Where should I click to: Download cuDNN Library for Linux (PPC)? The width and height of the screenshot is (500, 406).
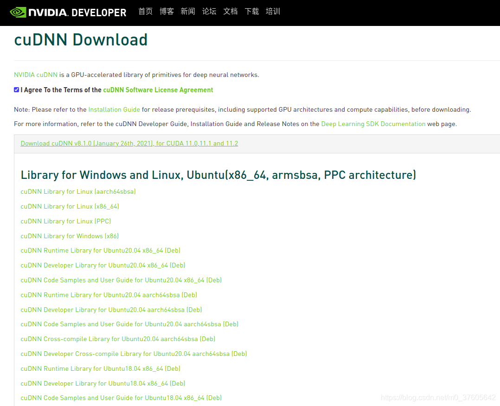point(66,221)
